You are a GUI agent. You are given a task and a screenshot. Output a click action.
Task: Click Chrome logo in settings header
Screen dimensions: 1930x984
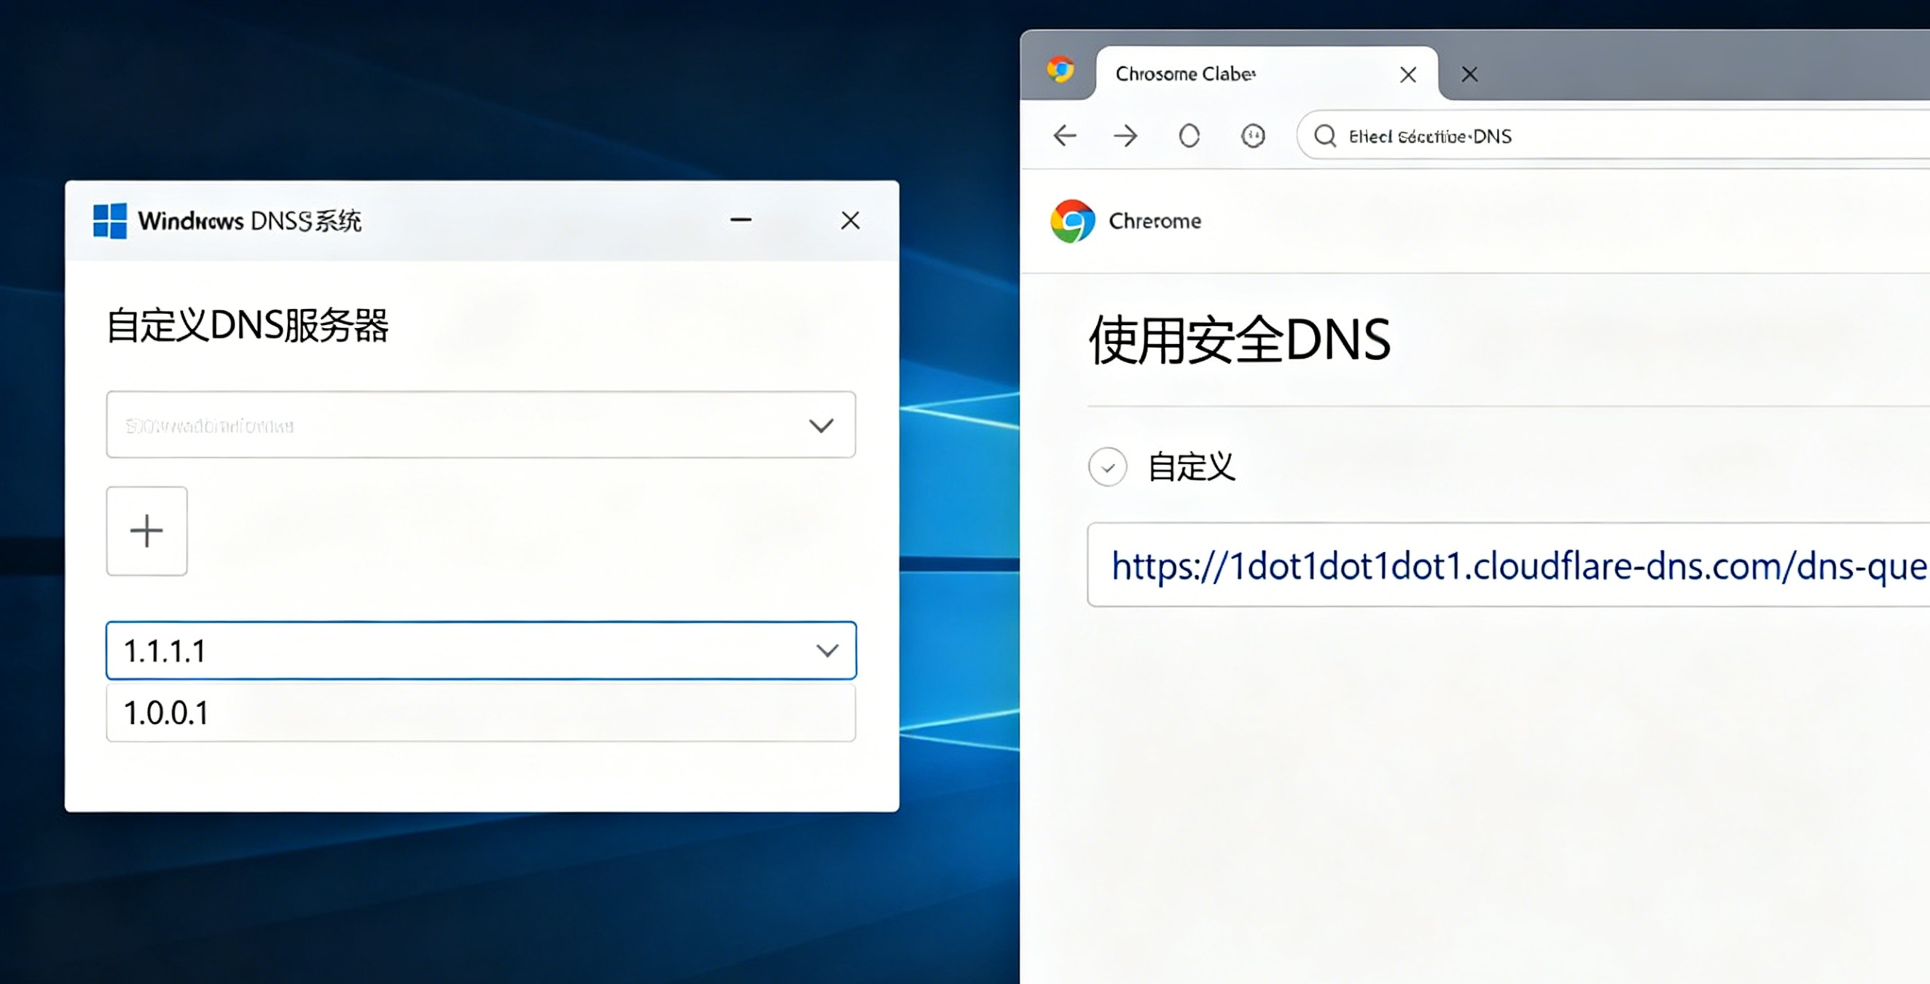tap(1073, 221)
